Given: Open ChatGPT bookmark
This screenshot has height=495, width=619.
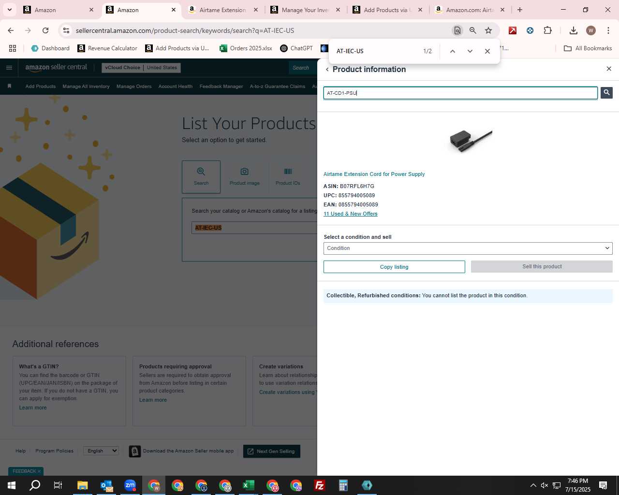Looking at the screenshot, I should click(x=296, y=48).
